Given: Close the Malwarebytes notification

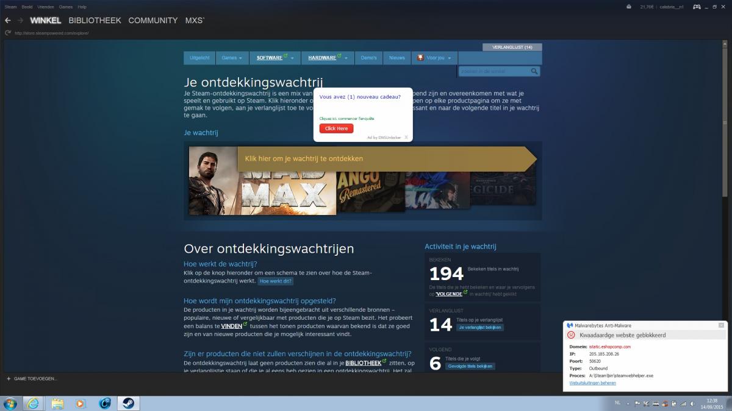Looking at the screenshot, I should pyautogui.click(x=722, y=325).
